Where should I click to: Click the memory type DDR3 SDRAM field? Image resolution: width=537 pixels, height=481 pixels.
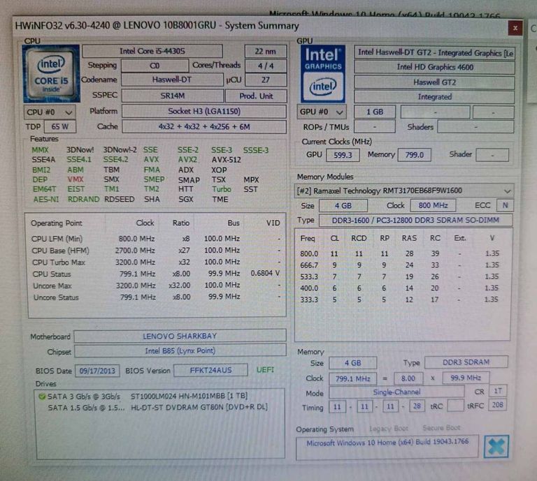click(x=466, y=362)
